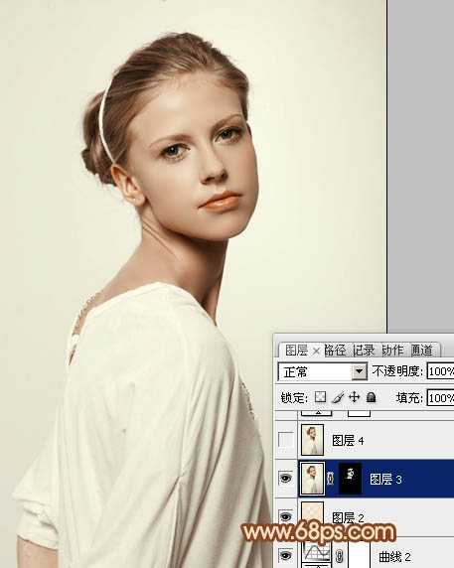Image resolution: width=454 pixels, height=568 pixels.
Task: Toggle lock all padlock icon
Action: coord(371,397)
